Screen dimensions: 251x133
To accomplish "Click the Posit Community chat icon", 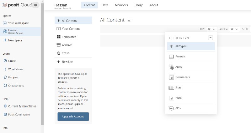I will [x=5, y=114].
